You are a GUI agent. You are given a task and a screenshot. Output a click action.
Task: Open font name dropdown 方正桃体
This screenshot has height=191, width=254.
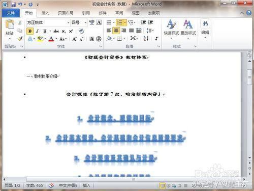pos(68,22)
